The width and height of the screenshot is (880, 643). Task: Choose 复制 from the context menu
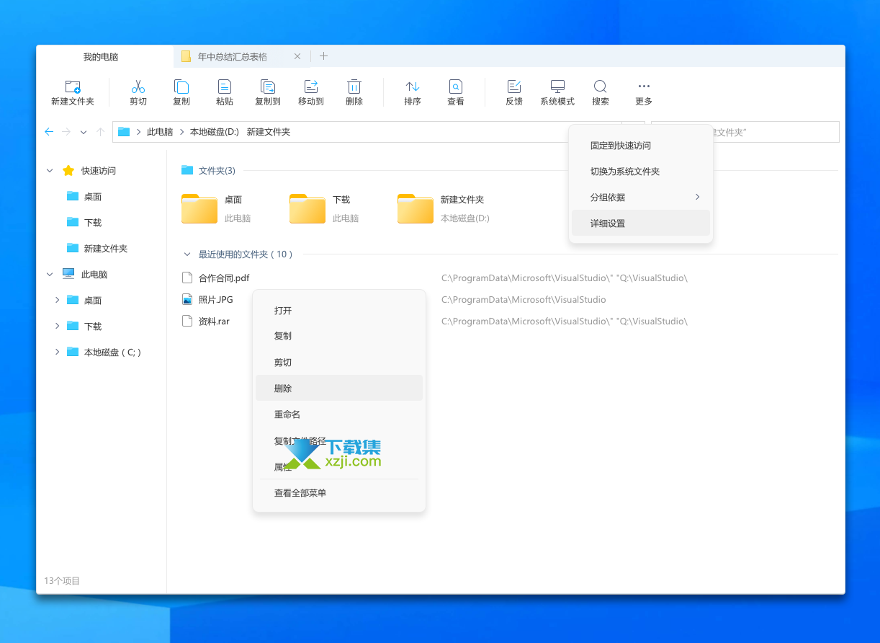point(339,337)
